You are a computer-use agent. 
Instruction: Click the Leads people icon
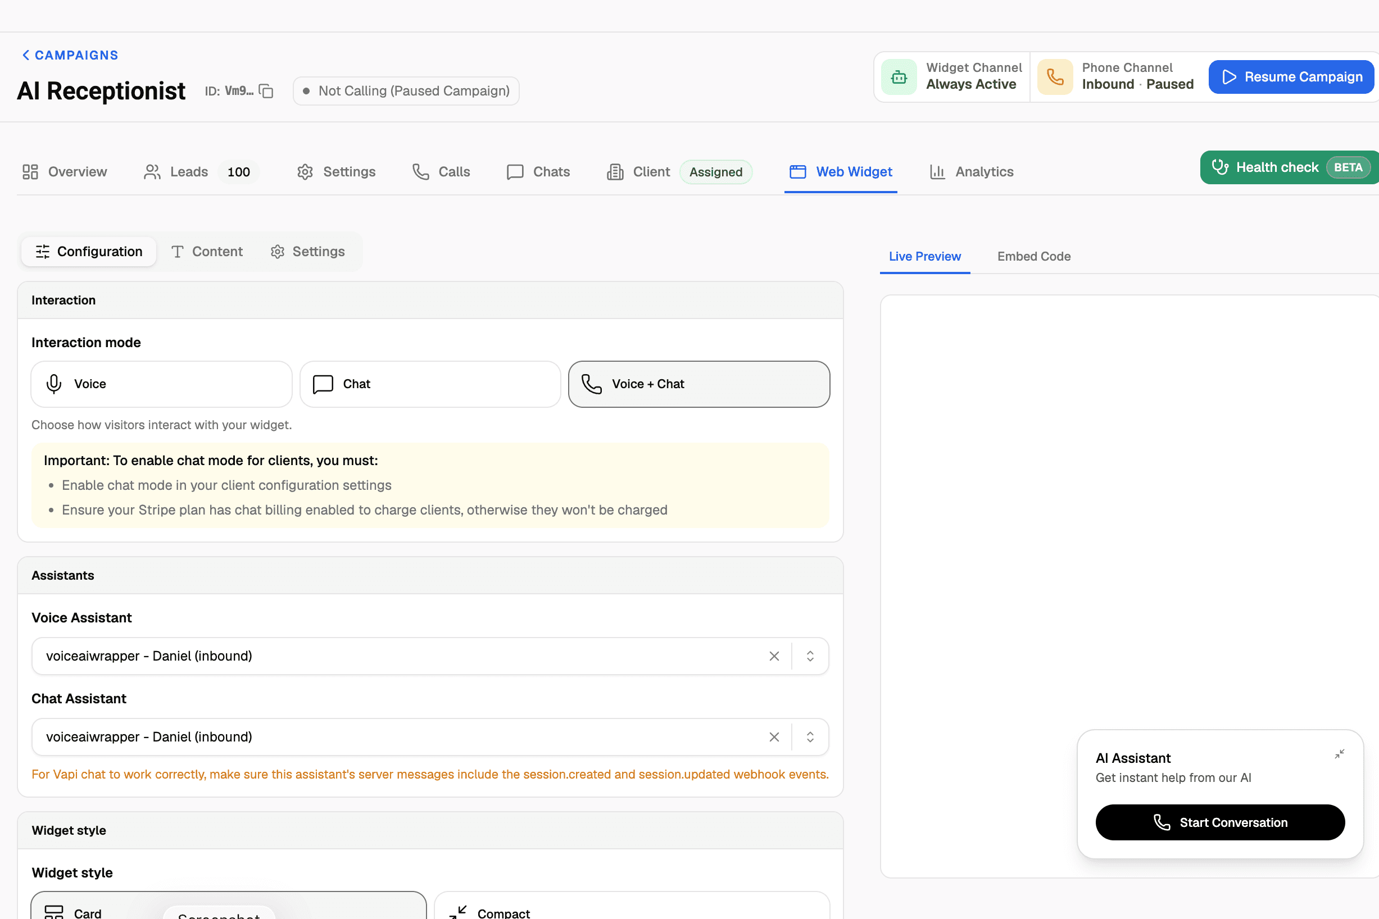152,172
